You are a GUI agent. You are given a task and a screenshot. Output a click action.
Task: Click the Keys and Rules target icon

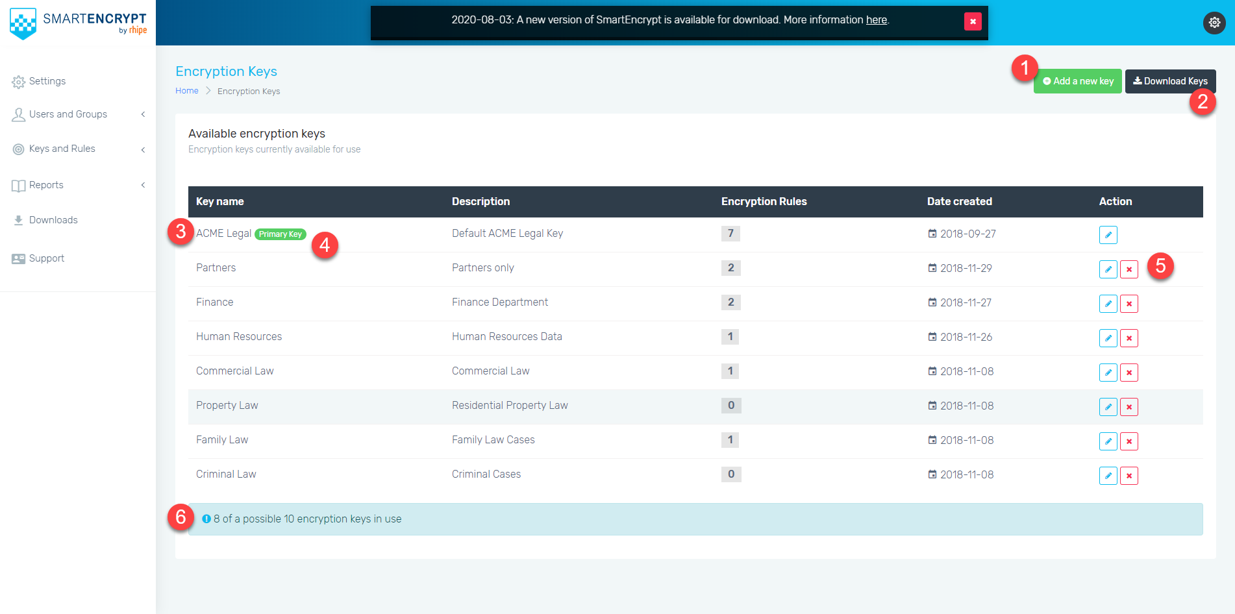18,149
